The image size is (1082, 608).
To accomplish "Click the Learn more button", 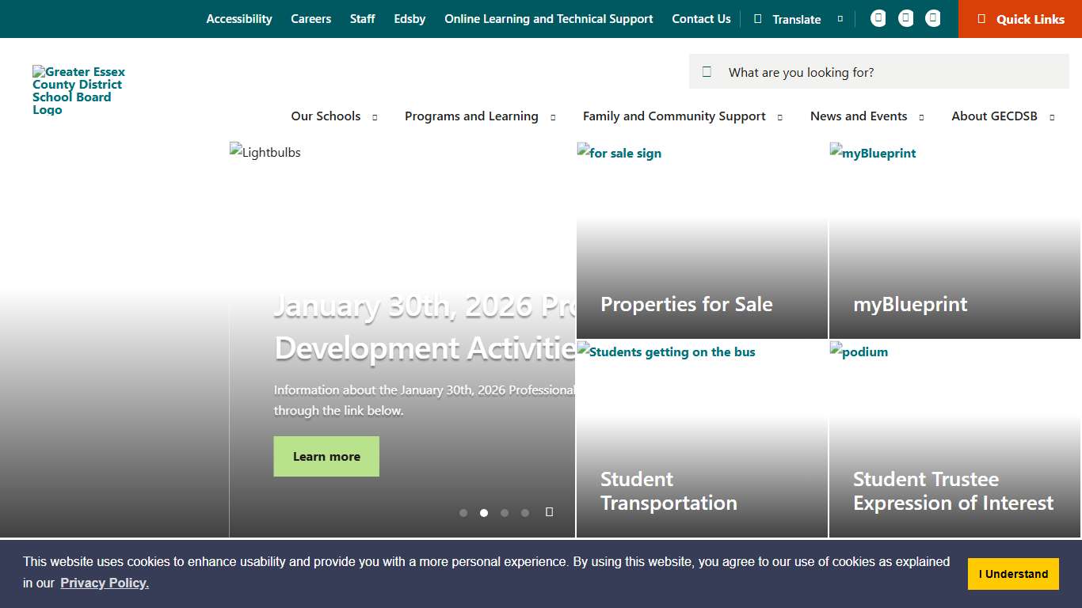I will coord(326,456).
